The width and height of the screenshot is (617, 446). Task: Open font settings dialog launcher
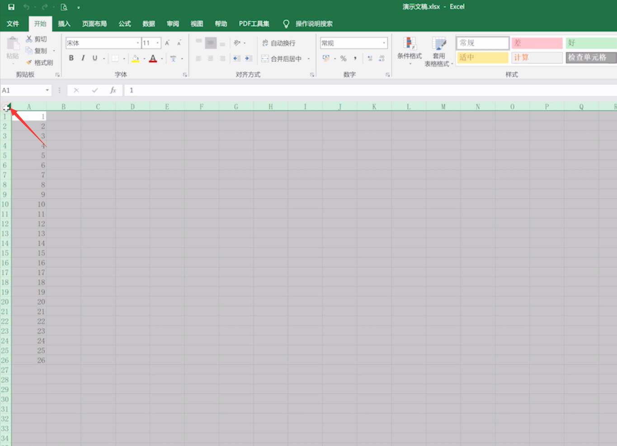tap(185, 74)
